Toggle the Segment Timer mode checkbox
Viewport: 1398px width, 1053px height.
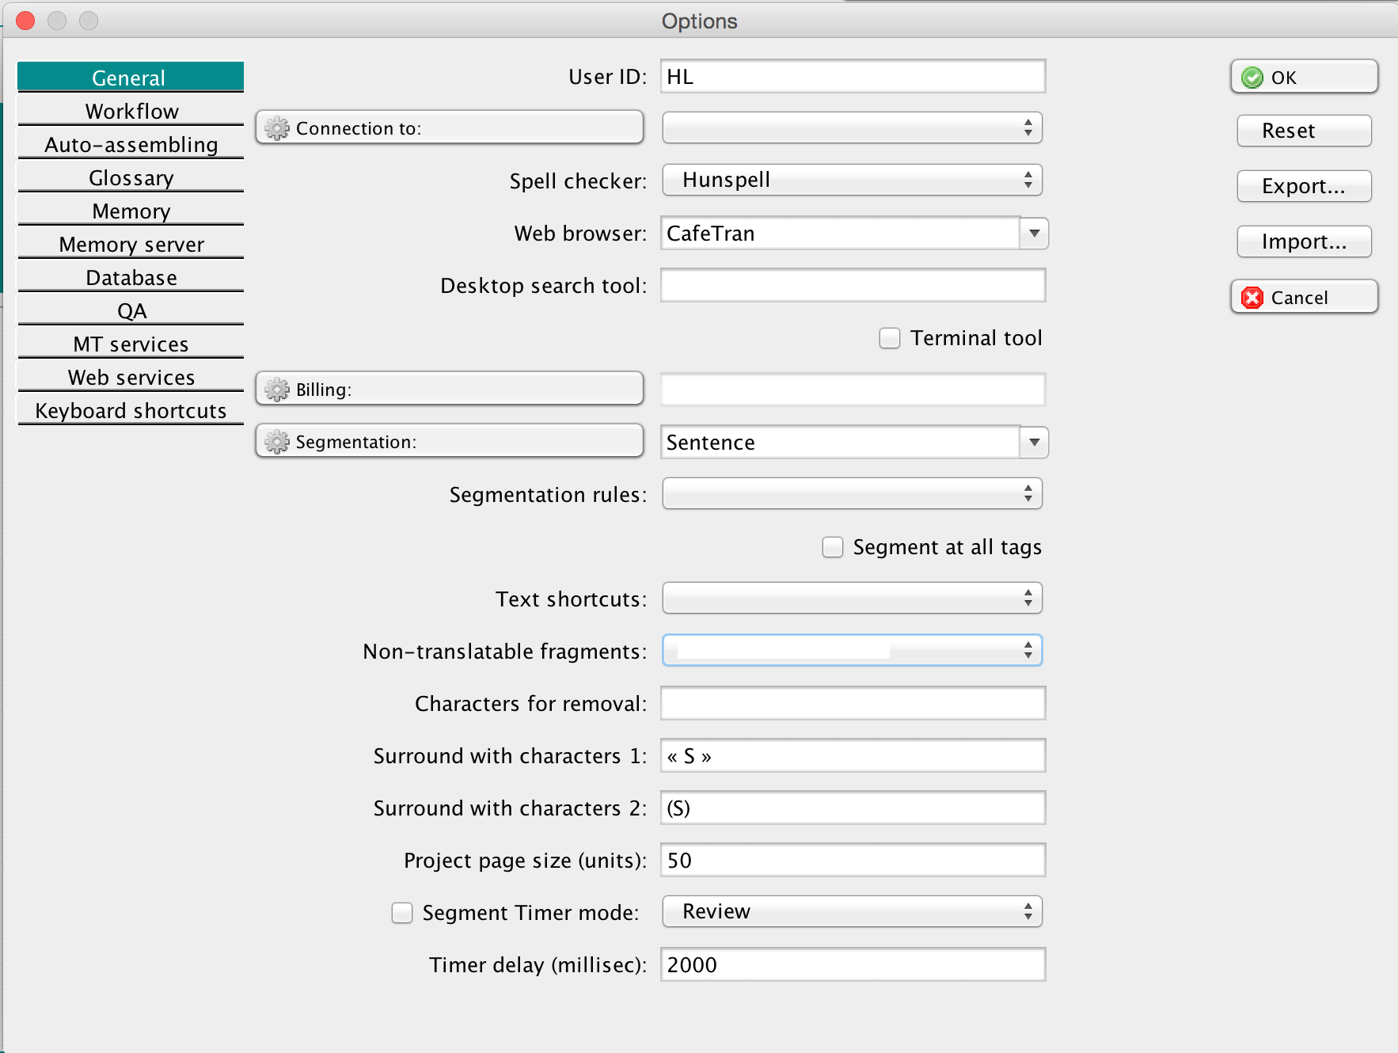[x=402, y=913]
